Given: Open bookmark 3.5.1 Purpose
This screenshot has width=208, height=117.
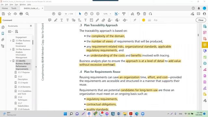Looking at the screenshot, I should pos(24,72).
